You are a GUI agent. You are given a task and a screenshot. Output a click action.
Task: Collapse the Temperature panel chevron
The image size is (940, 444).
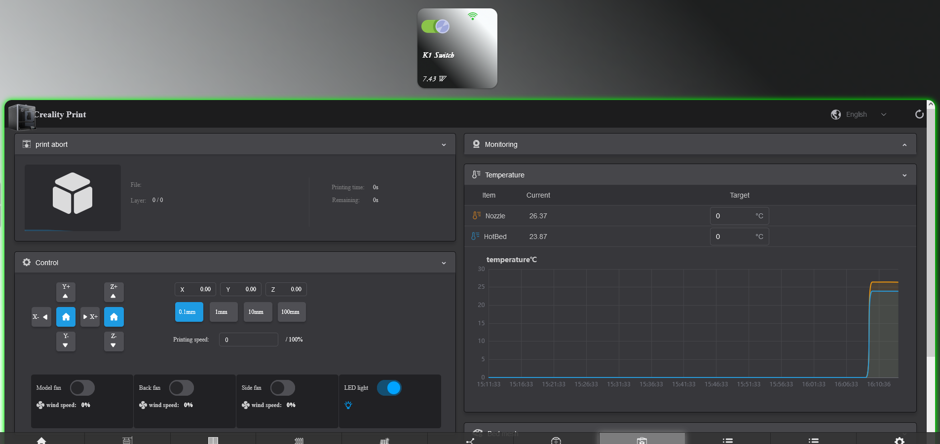coord(904,175)
